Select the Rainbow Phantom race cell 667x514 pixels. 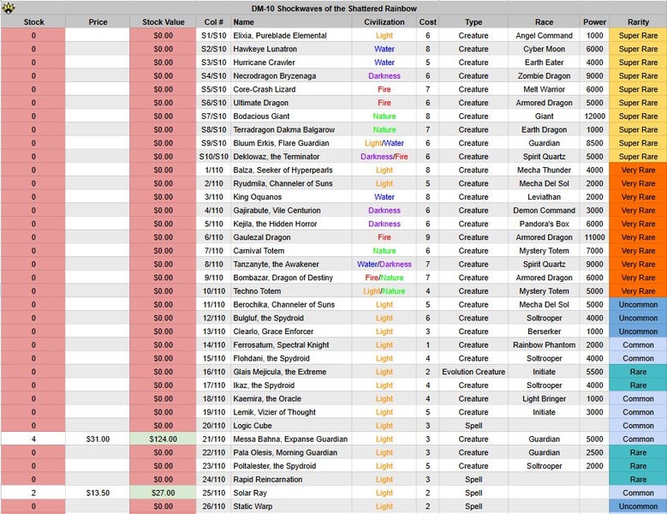coord(544,345)
